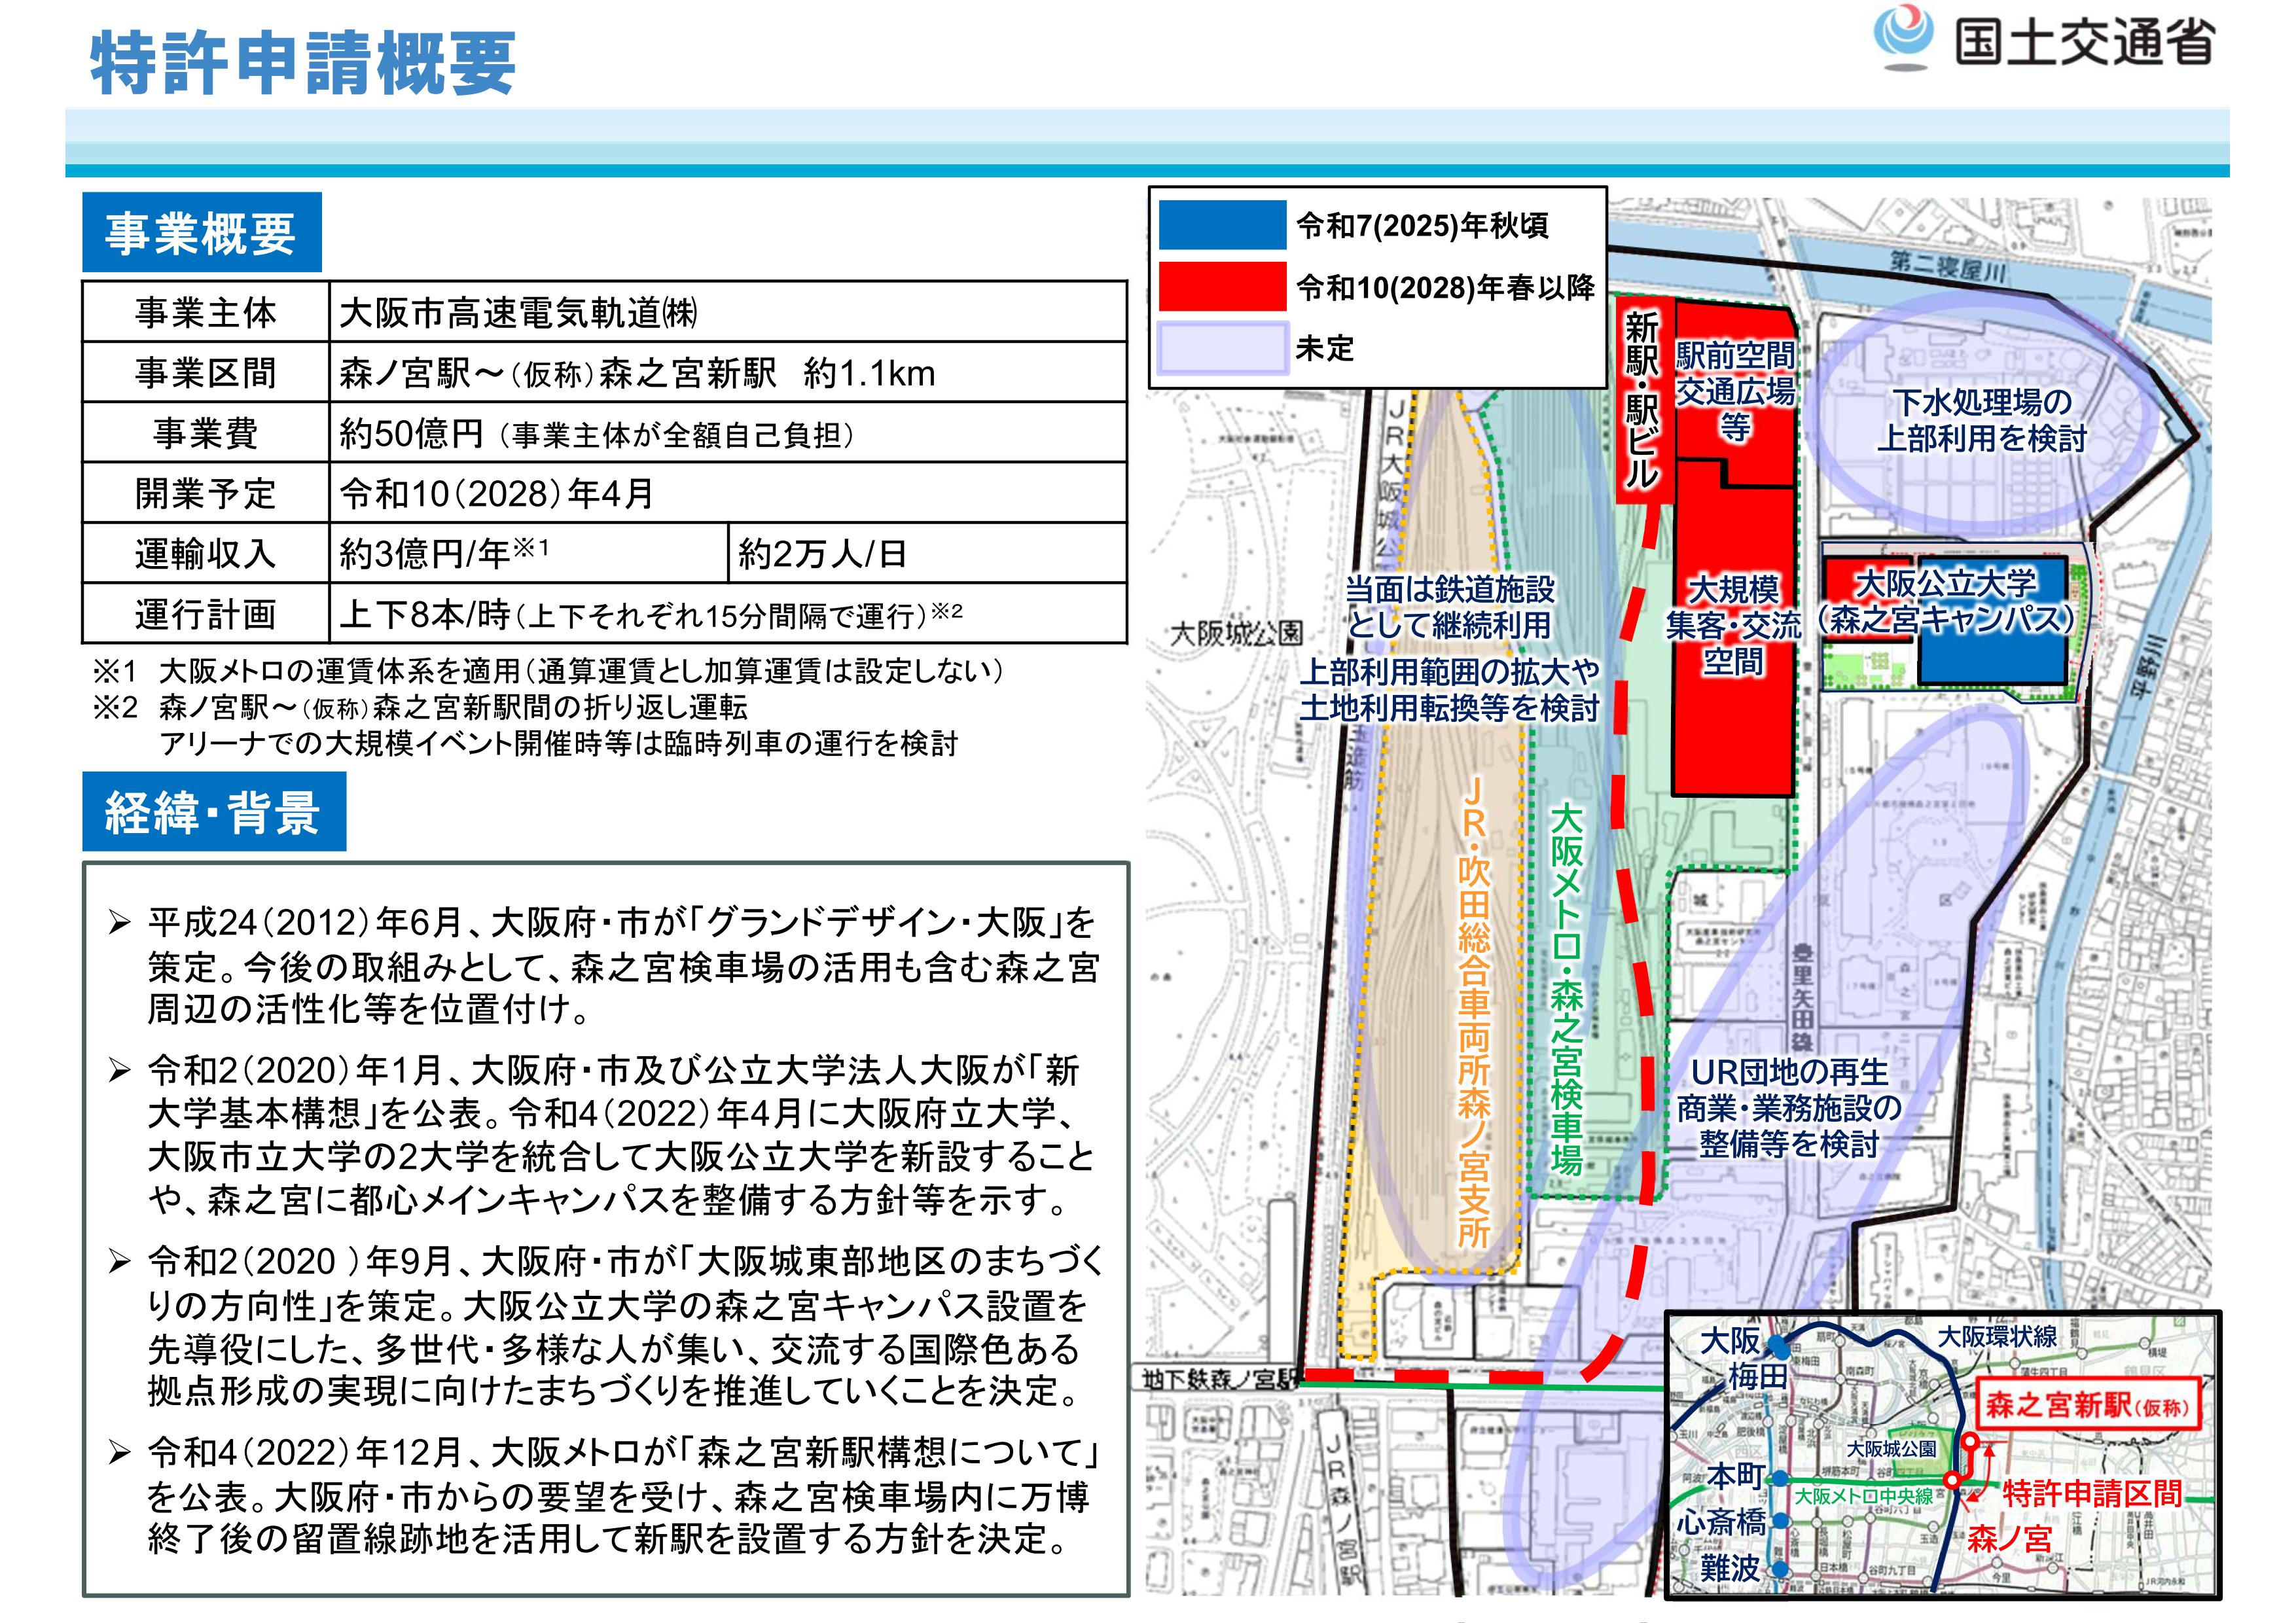The image size is (2296, 1623).
Task: Click the blue dot at Shinsaibashi station
Action: click(x=1781, y=1521)
